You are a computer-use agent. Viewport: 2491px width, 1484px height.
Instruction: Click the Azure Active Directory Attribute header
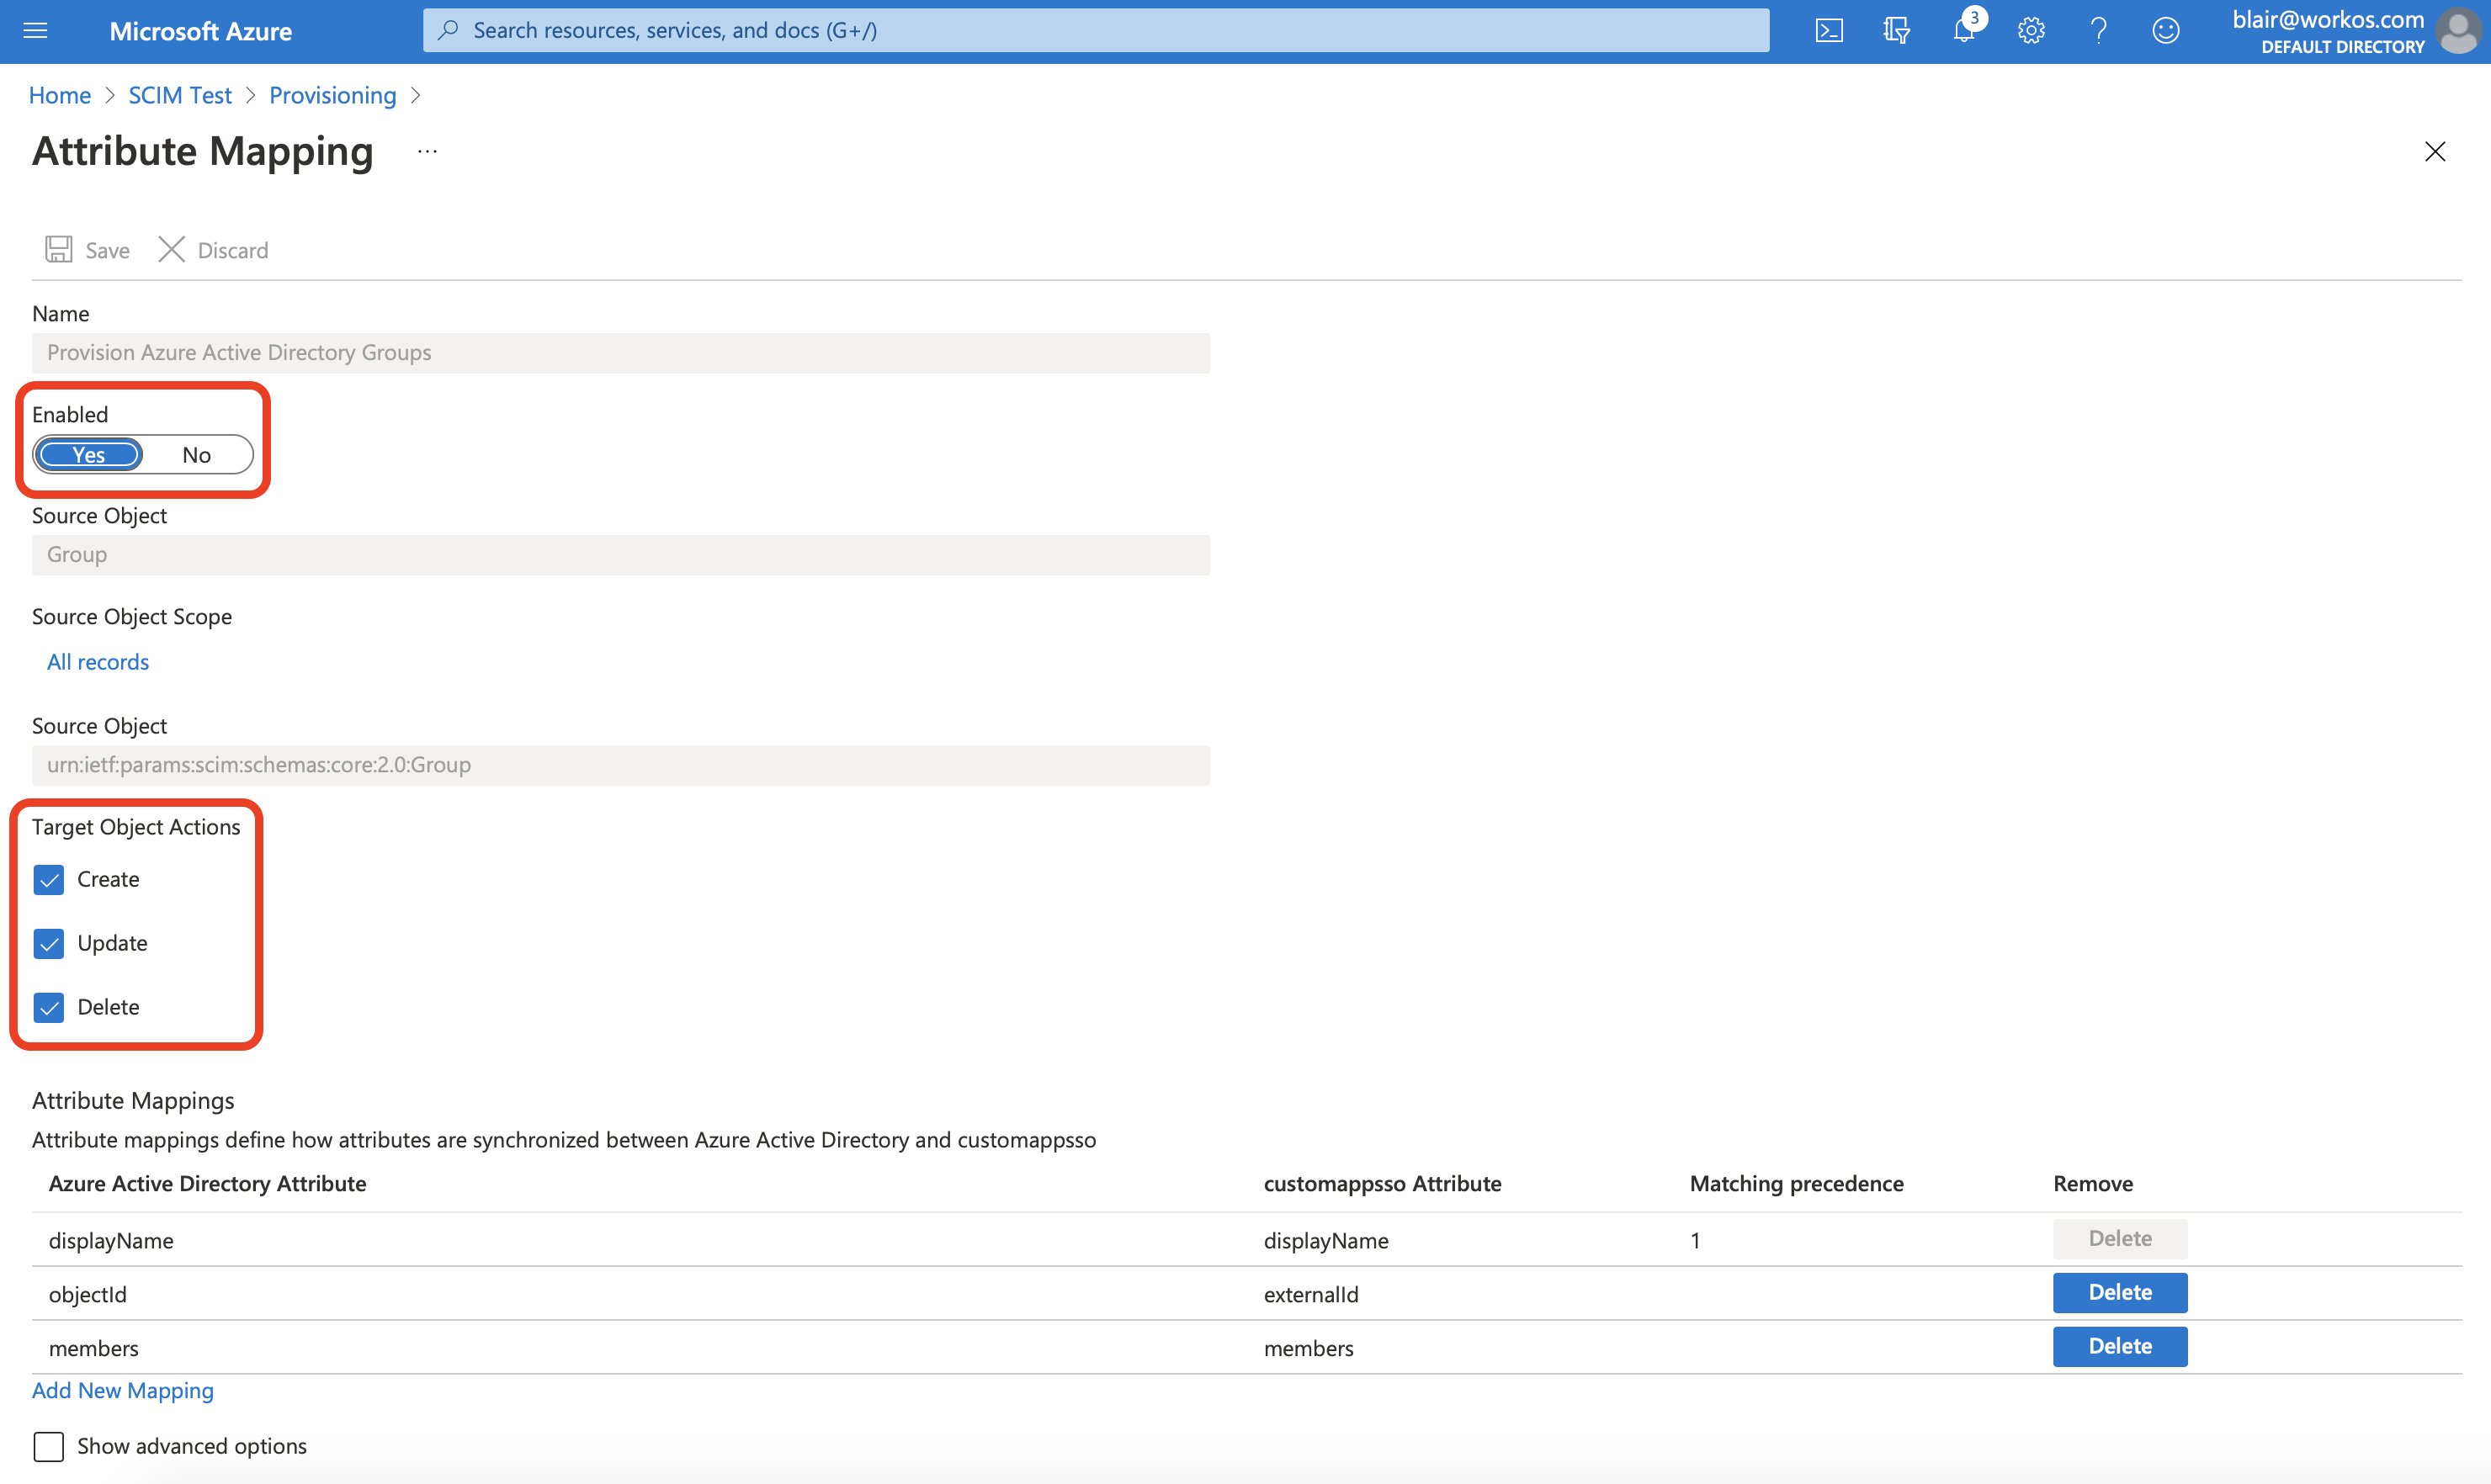tap(207, 1183)
